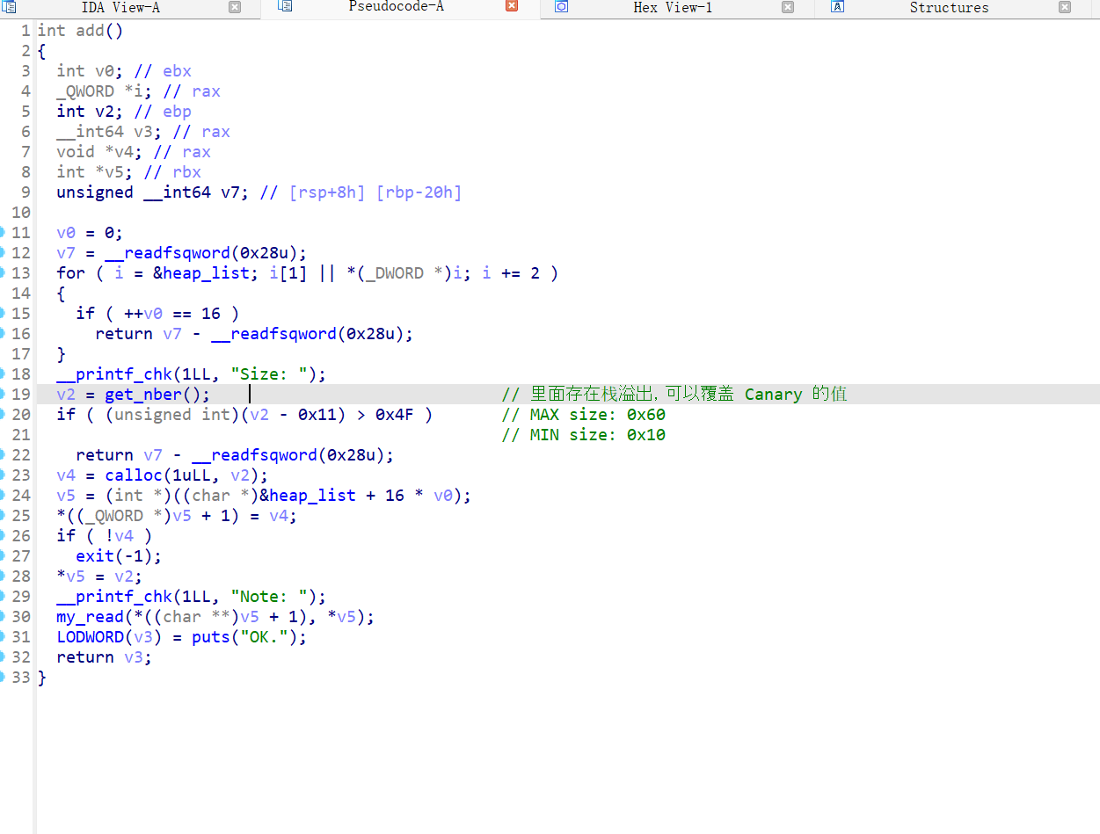The height and width of the screenshot is (834, 1100).
Task: Click the closing brace on line 33
Action: 41,678
